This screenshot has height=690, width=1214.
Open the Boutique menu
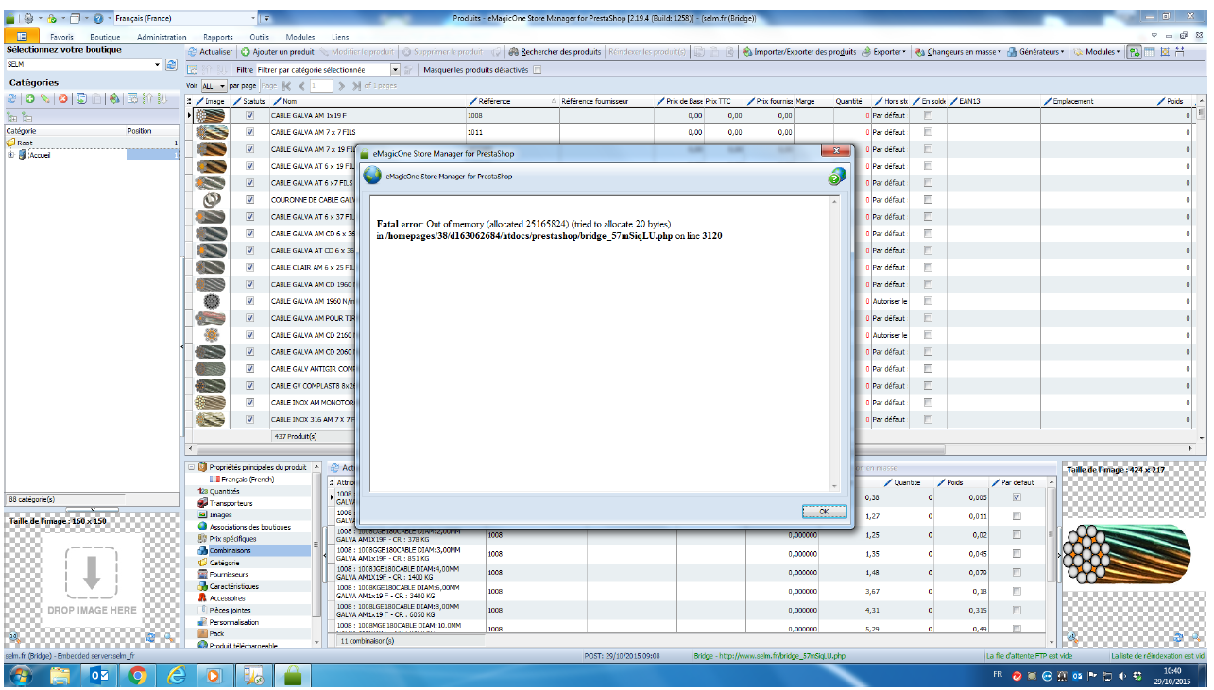click(x=105, y=37)
